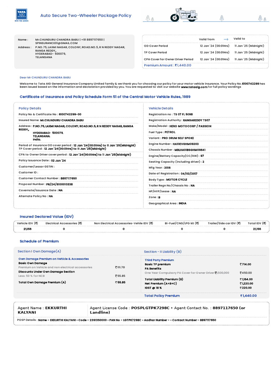277x370 pixels.
Task: Click the TP Cover Period row label
Action: (155, 52)
